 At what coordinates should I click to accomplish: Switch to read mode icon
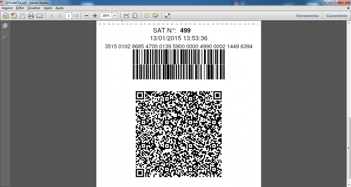click(x=167, y=16)
